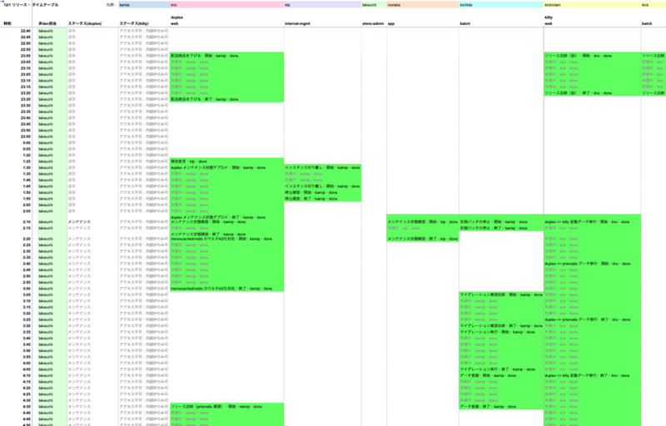Image resolution: width=666 pixels, height=426 pixels.
Task: Select the 'takeuchi' cell in the legend row
Action: coord(374,5)
